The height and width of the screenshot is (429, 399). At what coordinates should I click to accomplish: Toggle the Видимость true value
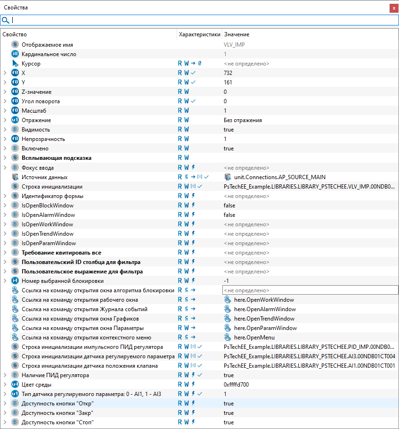pyautogui.click(x=228, y=130)
